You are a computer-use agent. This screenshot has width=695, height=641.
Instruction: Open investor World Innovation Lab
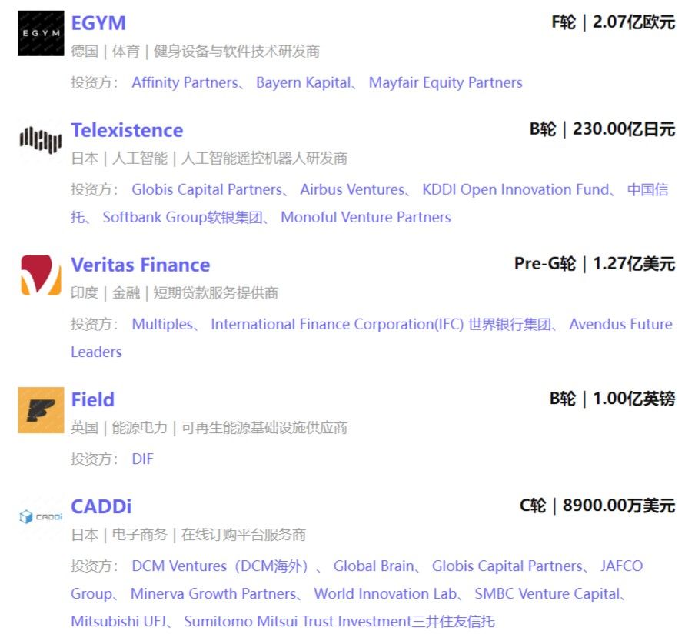385,594
